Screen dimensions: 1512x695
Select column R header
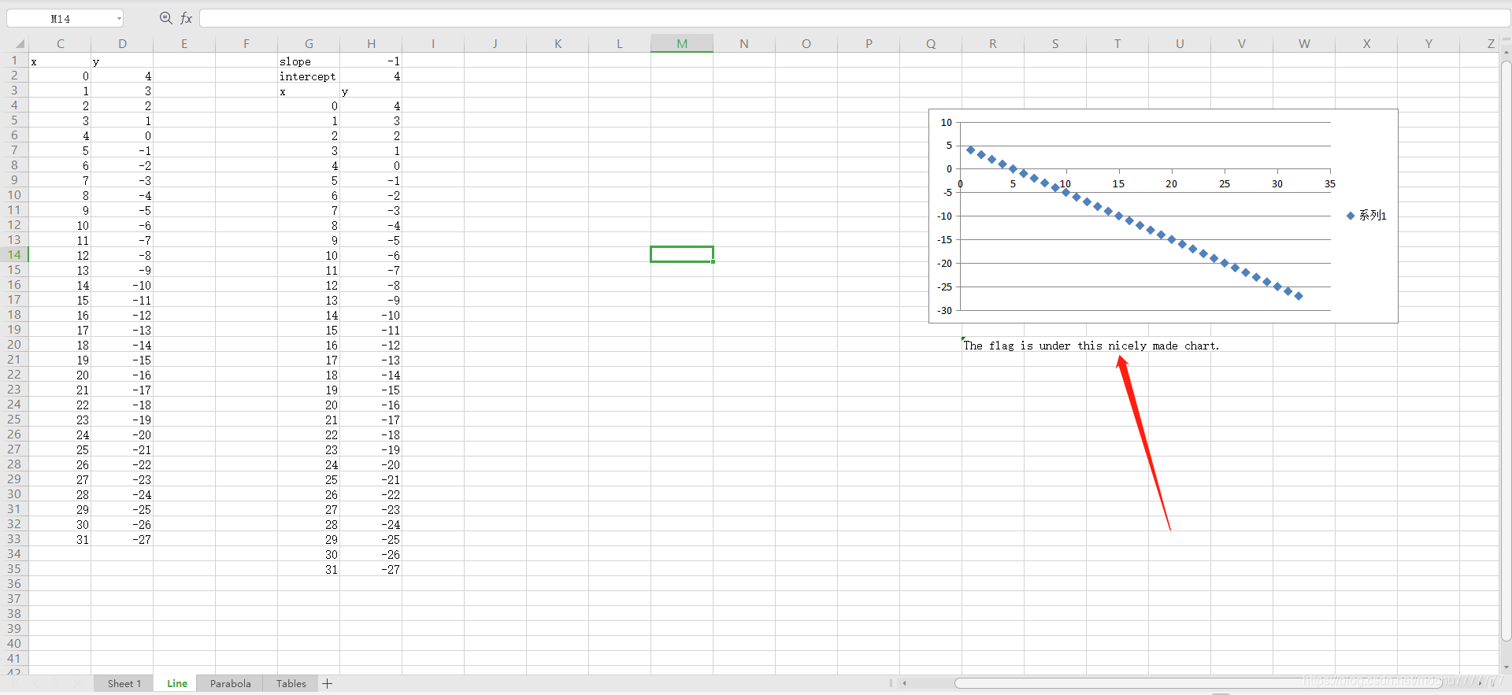(993, 44)
